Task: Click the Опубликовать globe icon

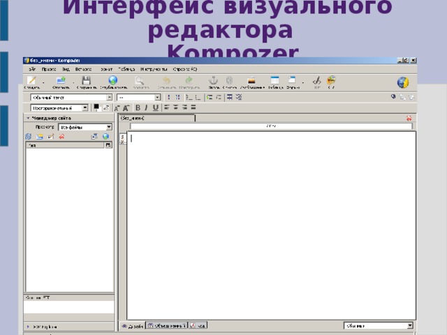Action: (x=113, y=81)
